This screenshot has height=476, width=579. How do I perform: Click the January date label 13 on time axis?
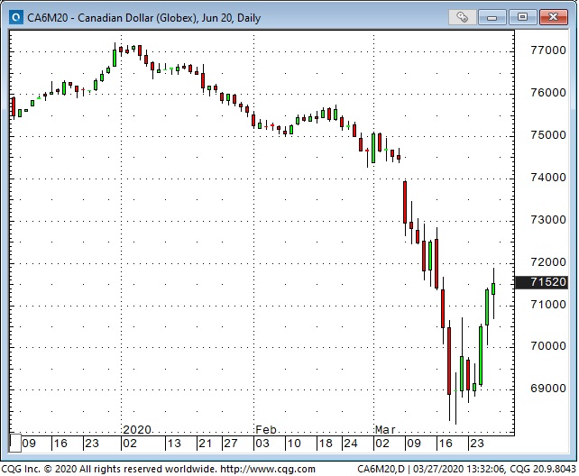(x=174, y=444)
